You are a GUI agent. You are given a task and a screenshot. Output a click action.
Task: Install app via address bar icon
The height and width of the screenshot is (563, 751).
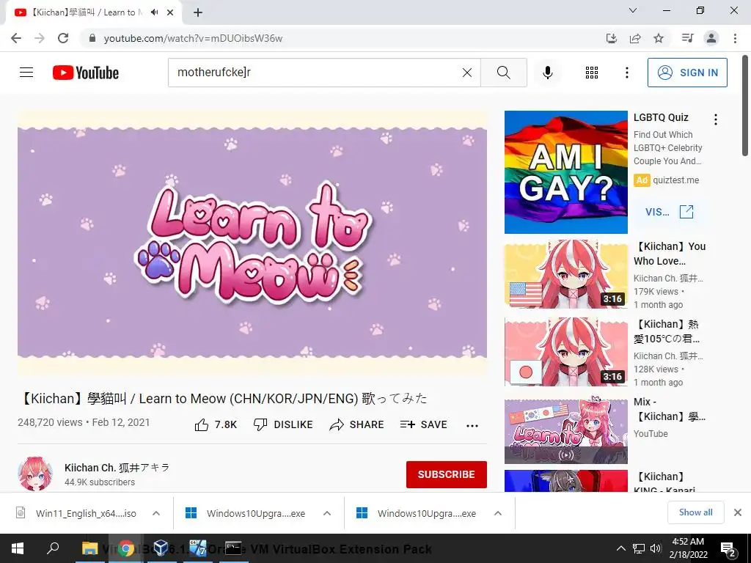tap(612, 38)
